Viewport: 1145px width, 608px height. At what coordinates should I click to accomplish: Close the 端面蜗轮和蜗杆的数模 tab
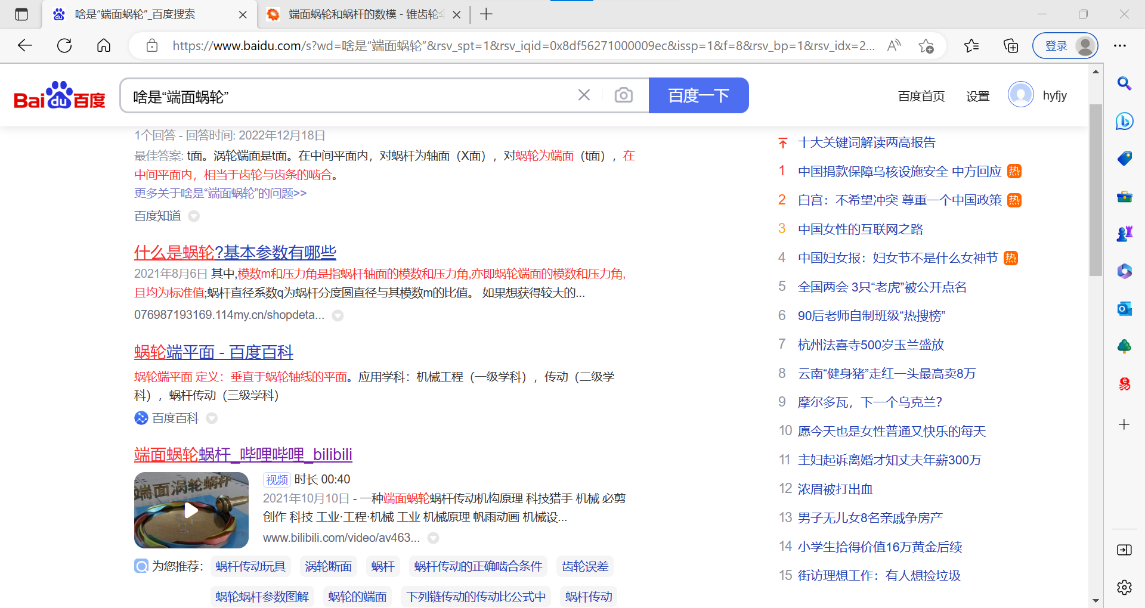(457, 15)
